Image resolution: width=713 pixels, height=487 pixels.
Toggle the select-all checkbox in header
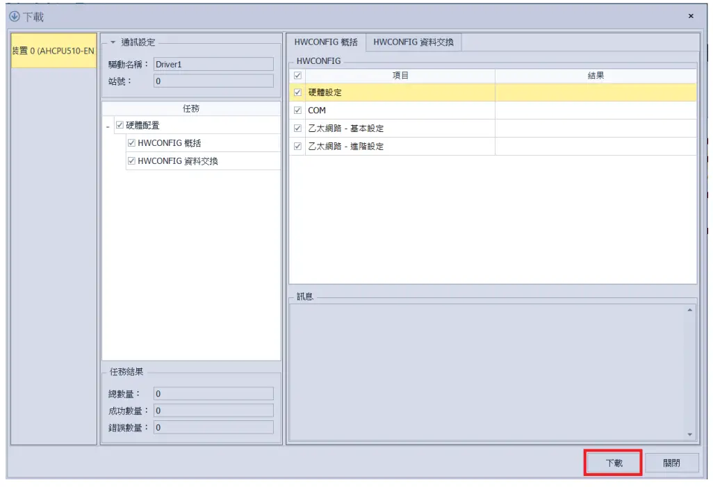(x=297, y=76)
